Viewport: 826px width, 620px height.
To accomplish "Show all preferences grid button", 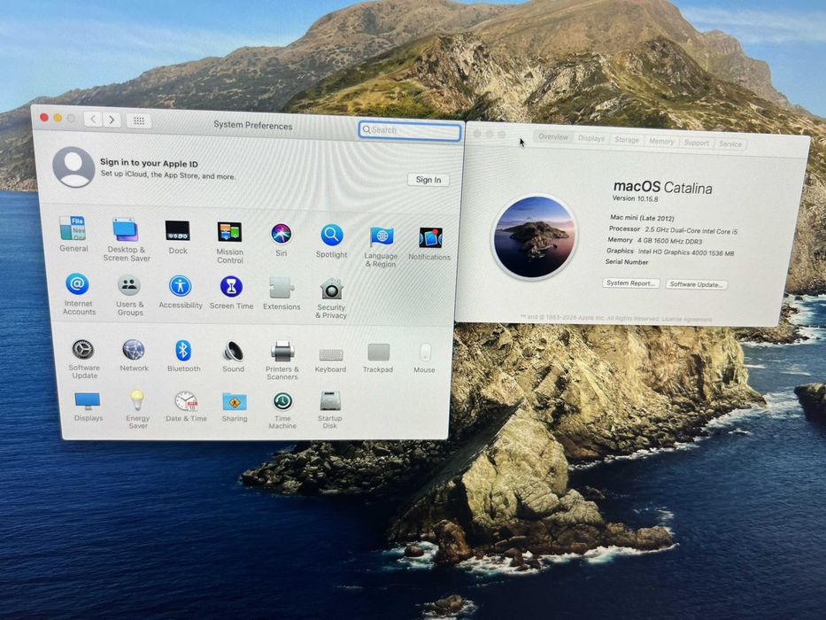I will point(138,120).
